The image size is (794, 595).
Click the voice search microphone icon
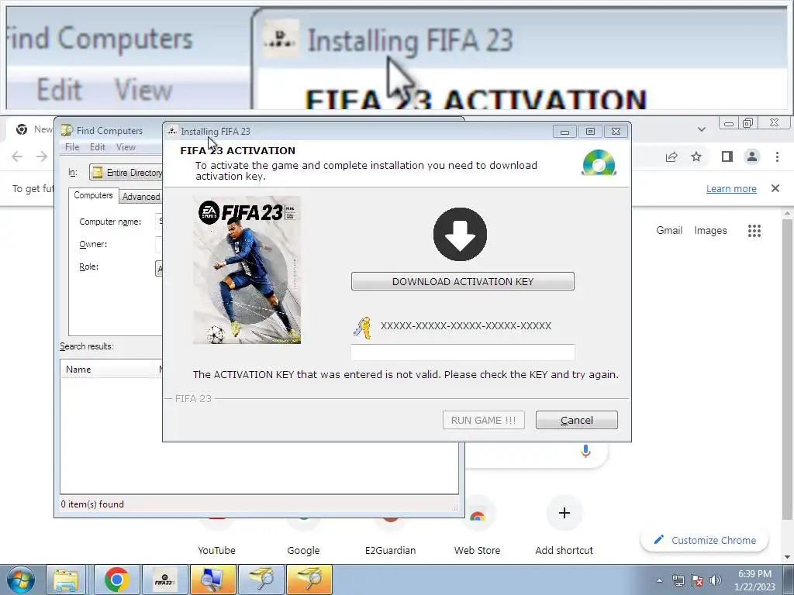pos(585,450)
